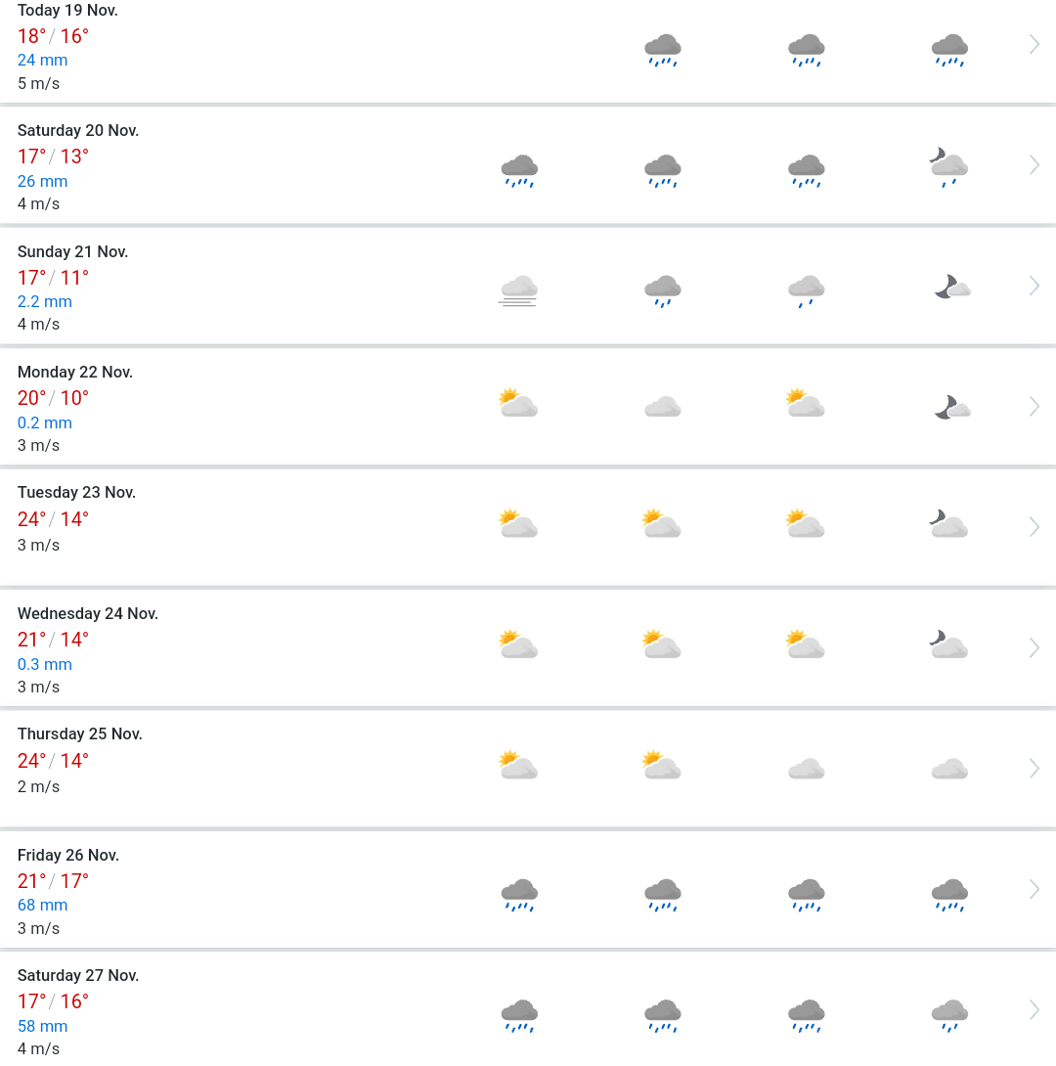Click night cloudy icon on Wednesday 24 Nov.
The width and height of the screenshot is (1056, 1066).
948,644
